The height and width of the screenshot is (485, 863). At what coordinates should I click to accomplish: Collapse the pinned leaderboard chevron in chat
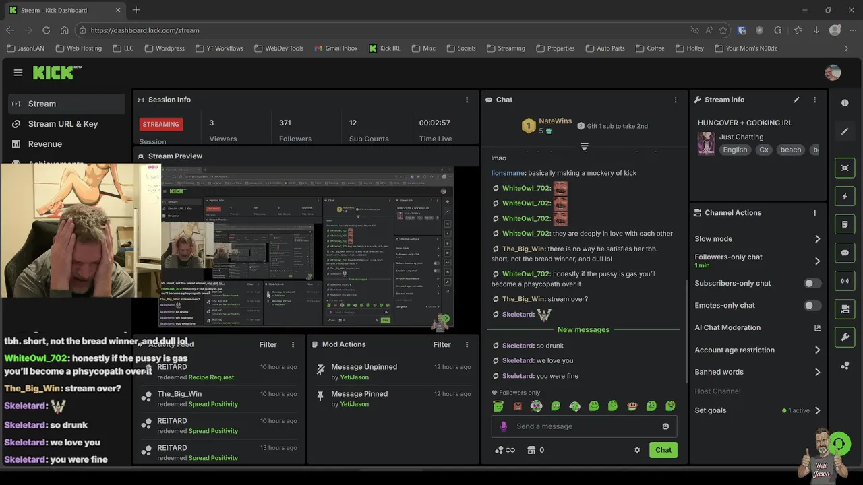pyautogui.click(x=584, y=146)
